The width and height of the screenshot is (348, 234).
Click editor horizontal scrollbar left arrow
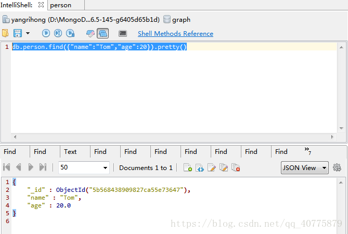point(15,137)
